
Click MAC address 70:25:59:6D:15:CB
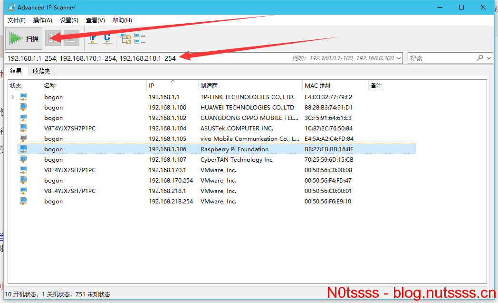pos(329,160)
